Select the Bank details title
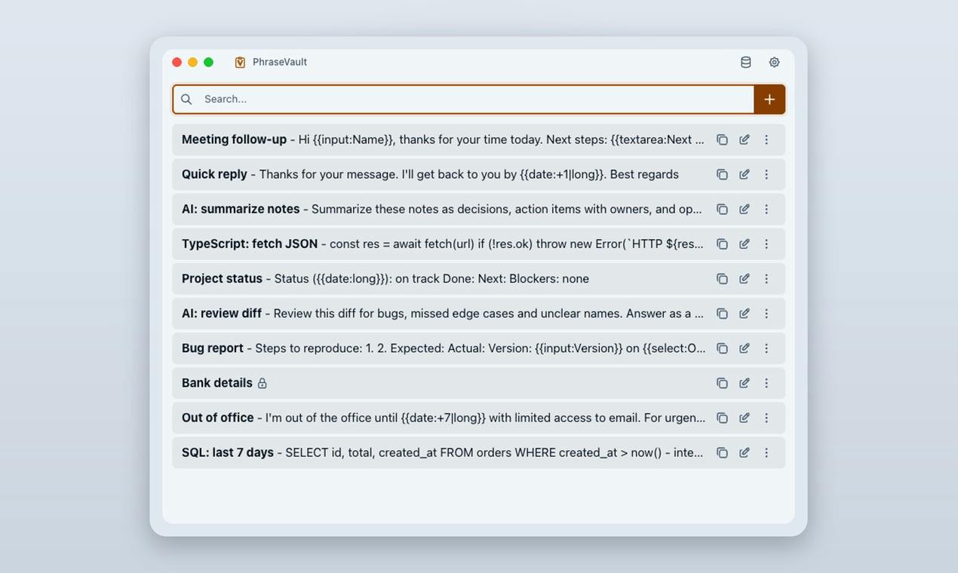 click(x=217, y=383)
